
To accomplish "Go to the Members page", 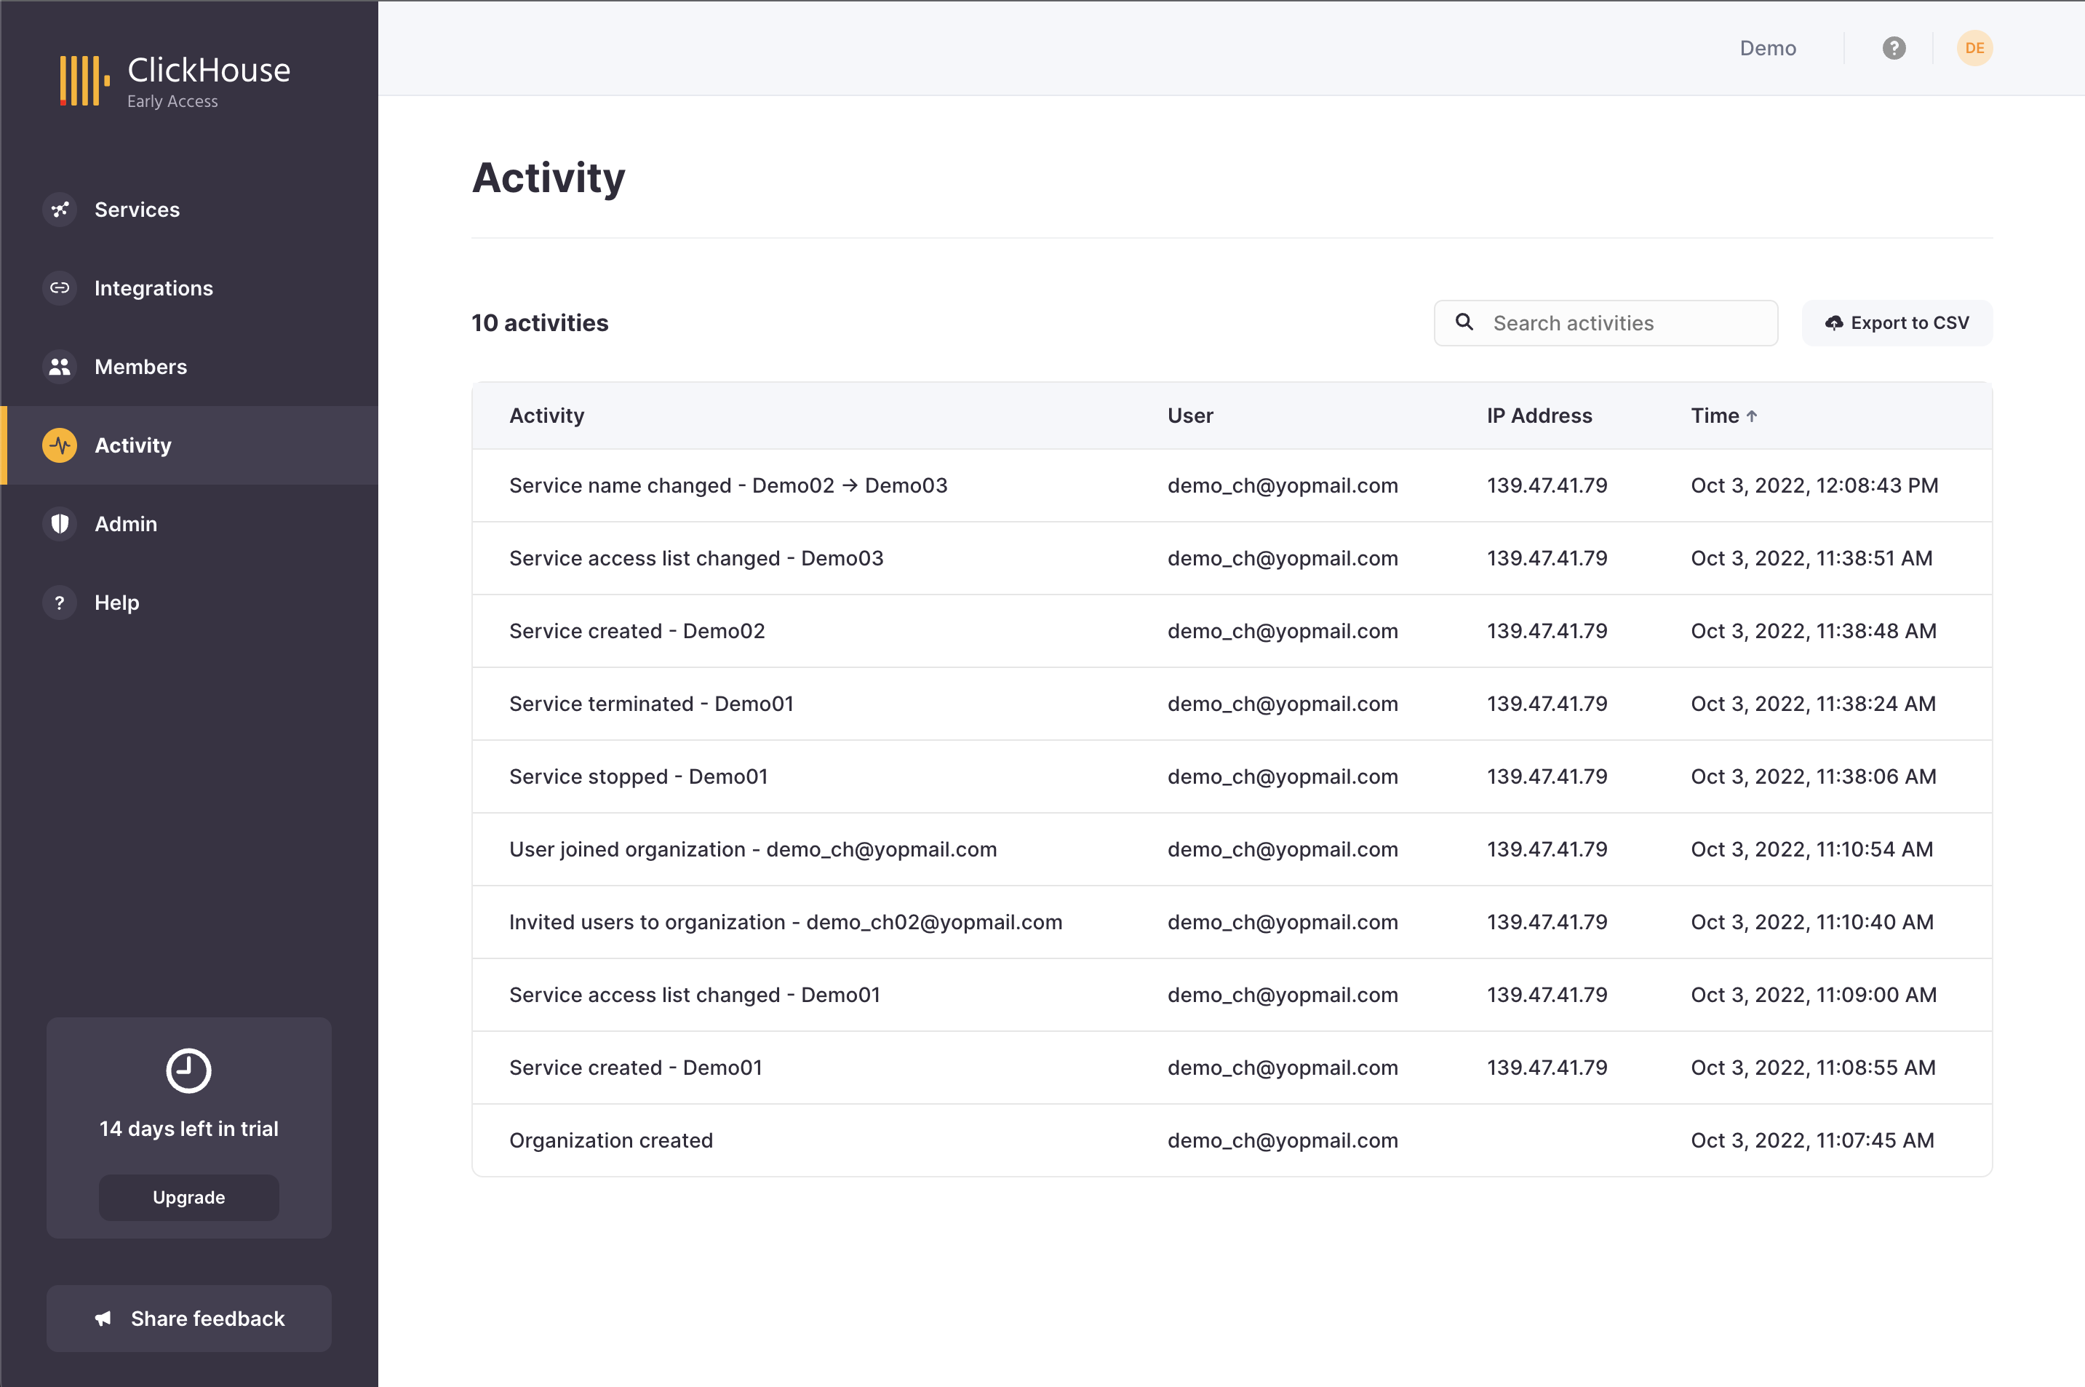I will point(140,367).
